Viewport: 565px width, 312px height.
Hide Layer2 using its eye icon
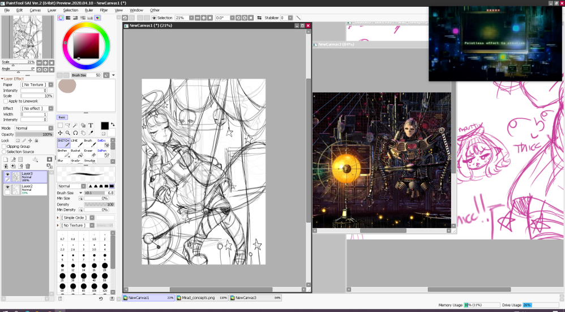(7, 187)
